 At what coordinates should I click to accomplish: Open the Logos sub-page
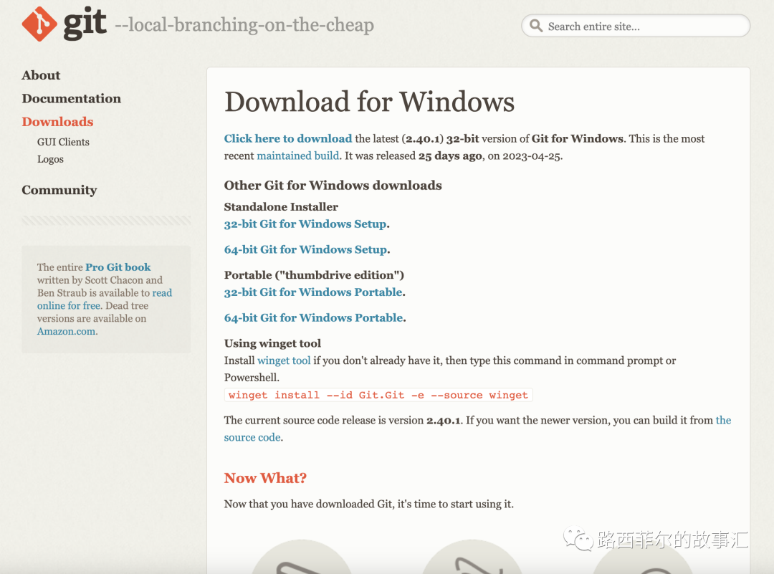click(x=50, y=159)
